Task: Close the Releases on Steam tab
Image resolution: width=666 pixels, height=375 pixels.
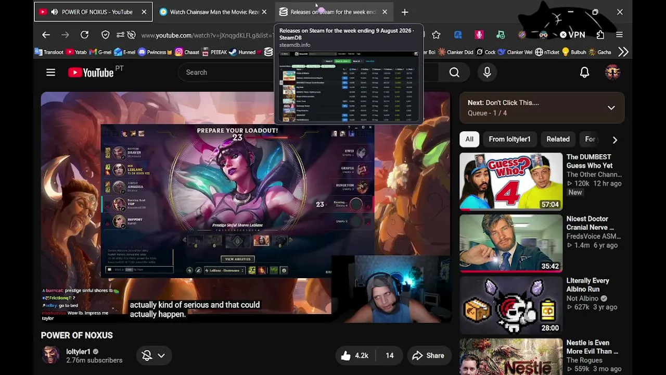Action: (x=385, y=12)
